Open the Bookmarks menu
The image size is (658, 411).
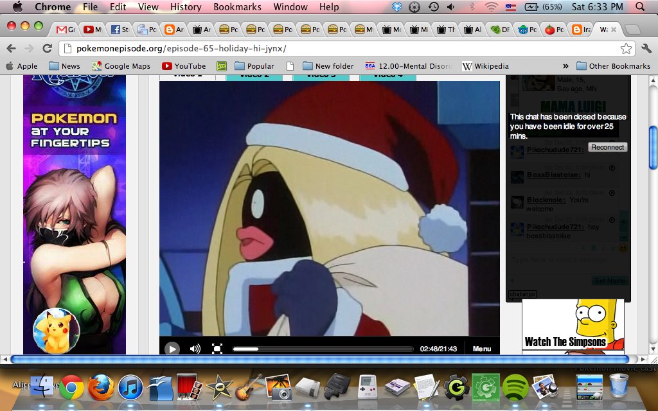coord(237,6)
